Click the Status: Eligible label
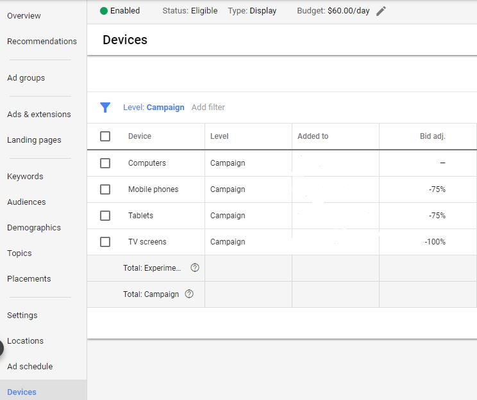Screen dimensions: 477x400 click(190, 11)
